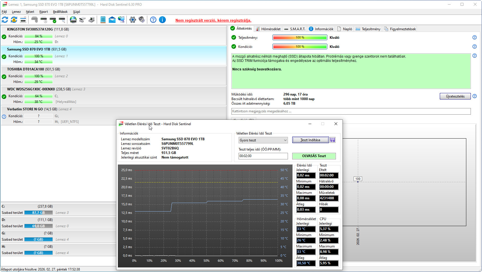The image size is (482, 272).
Task: Click the refresh icon with warning triangle
Action: tap(14, 20)
